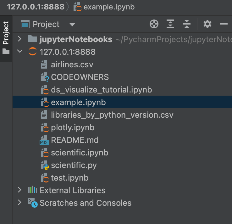
Task: Hide the Project tool window
Action: click(x=224, y=24)
